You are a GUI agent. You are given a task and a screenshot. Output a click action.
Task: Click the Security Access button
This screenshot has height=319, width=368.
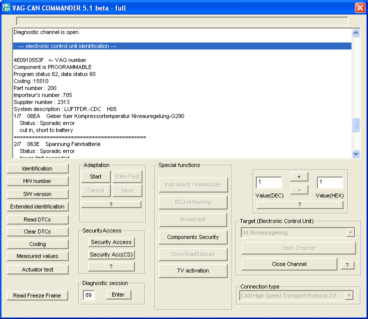pos(111,242)
